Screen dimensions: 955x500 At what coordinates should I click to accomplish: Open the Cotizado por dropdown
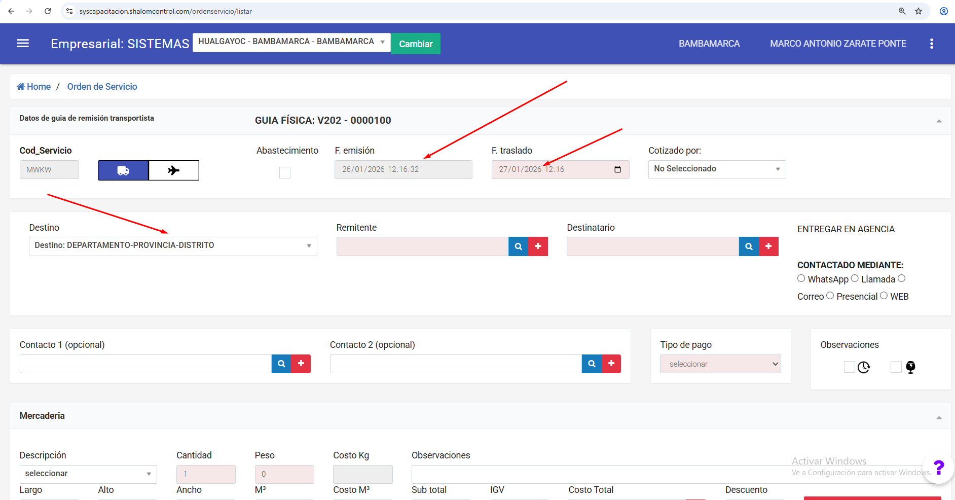pyautogui.click(x=717, y=169)
